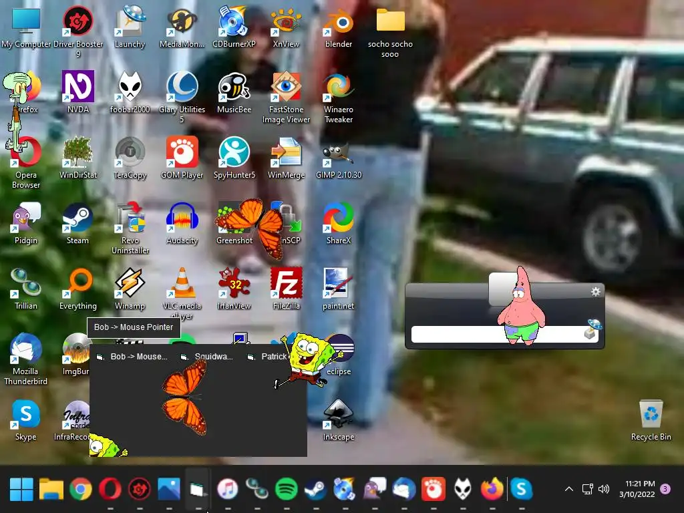Viewport: 684px width, 513px height.
Task: Click the Steam taskbar icon
Action: pos(316,489)
